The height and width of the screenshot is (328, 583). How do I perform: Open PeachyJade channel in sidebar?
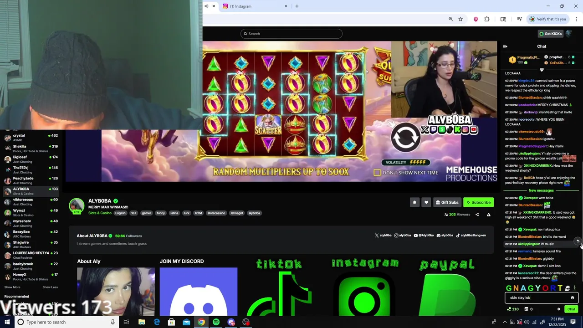pos(31,180)
